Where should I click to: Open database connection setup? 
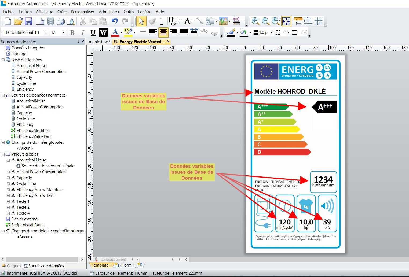coord(50,21)
